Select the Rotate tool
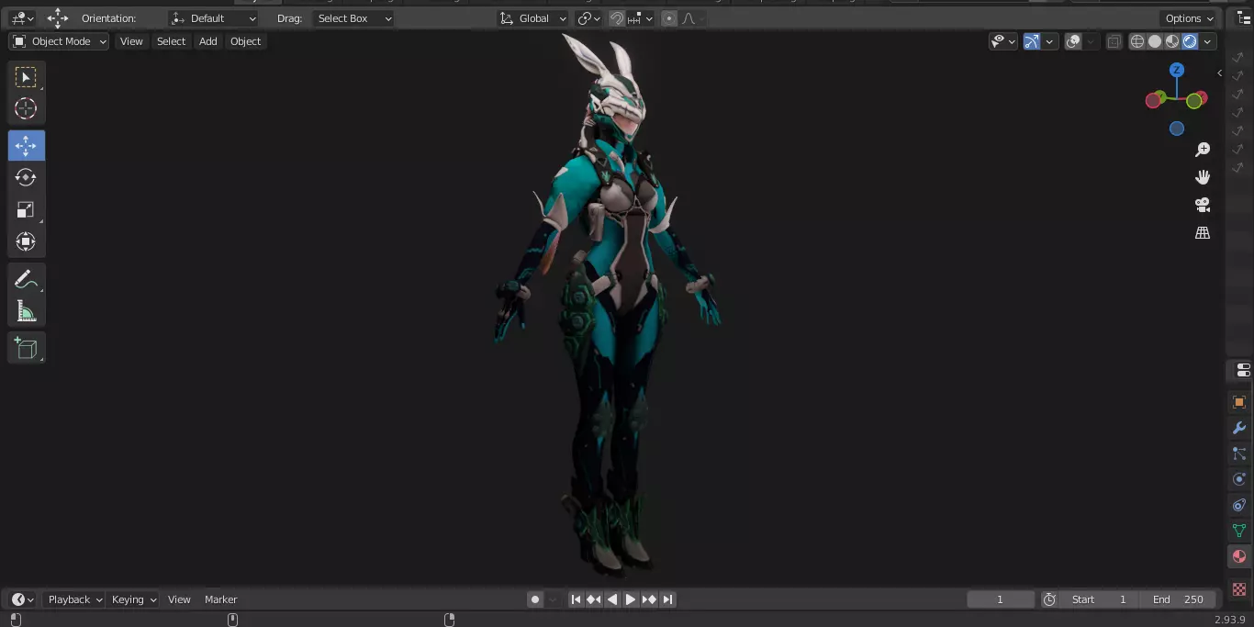The image size is (1254, 627). click(26, 177)
